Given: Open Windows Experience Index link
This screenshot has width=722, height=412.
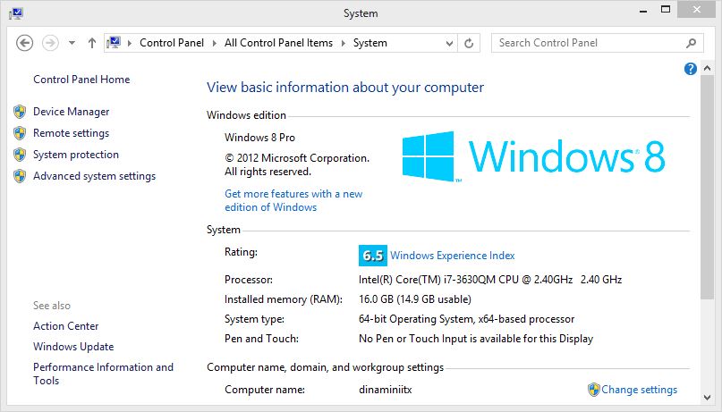Looking at the screenshot, I should (452, 256).
